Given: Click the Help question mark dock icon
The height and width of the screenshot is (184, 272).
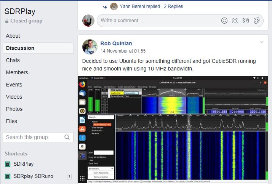Looking at the screenshot, I should 82,138.
